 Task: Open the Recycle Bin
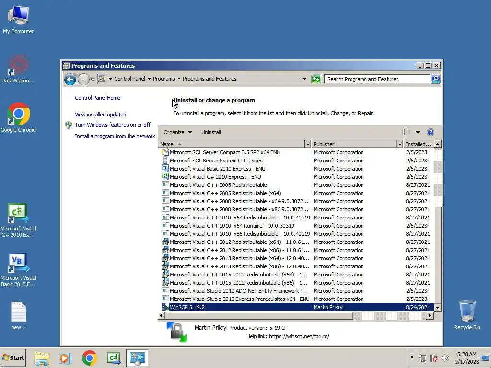pos(467,315)
